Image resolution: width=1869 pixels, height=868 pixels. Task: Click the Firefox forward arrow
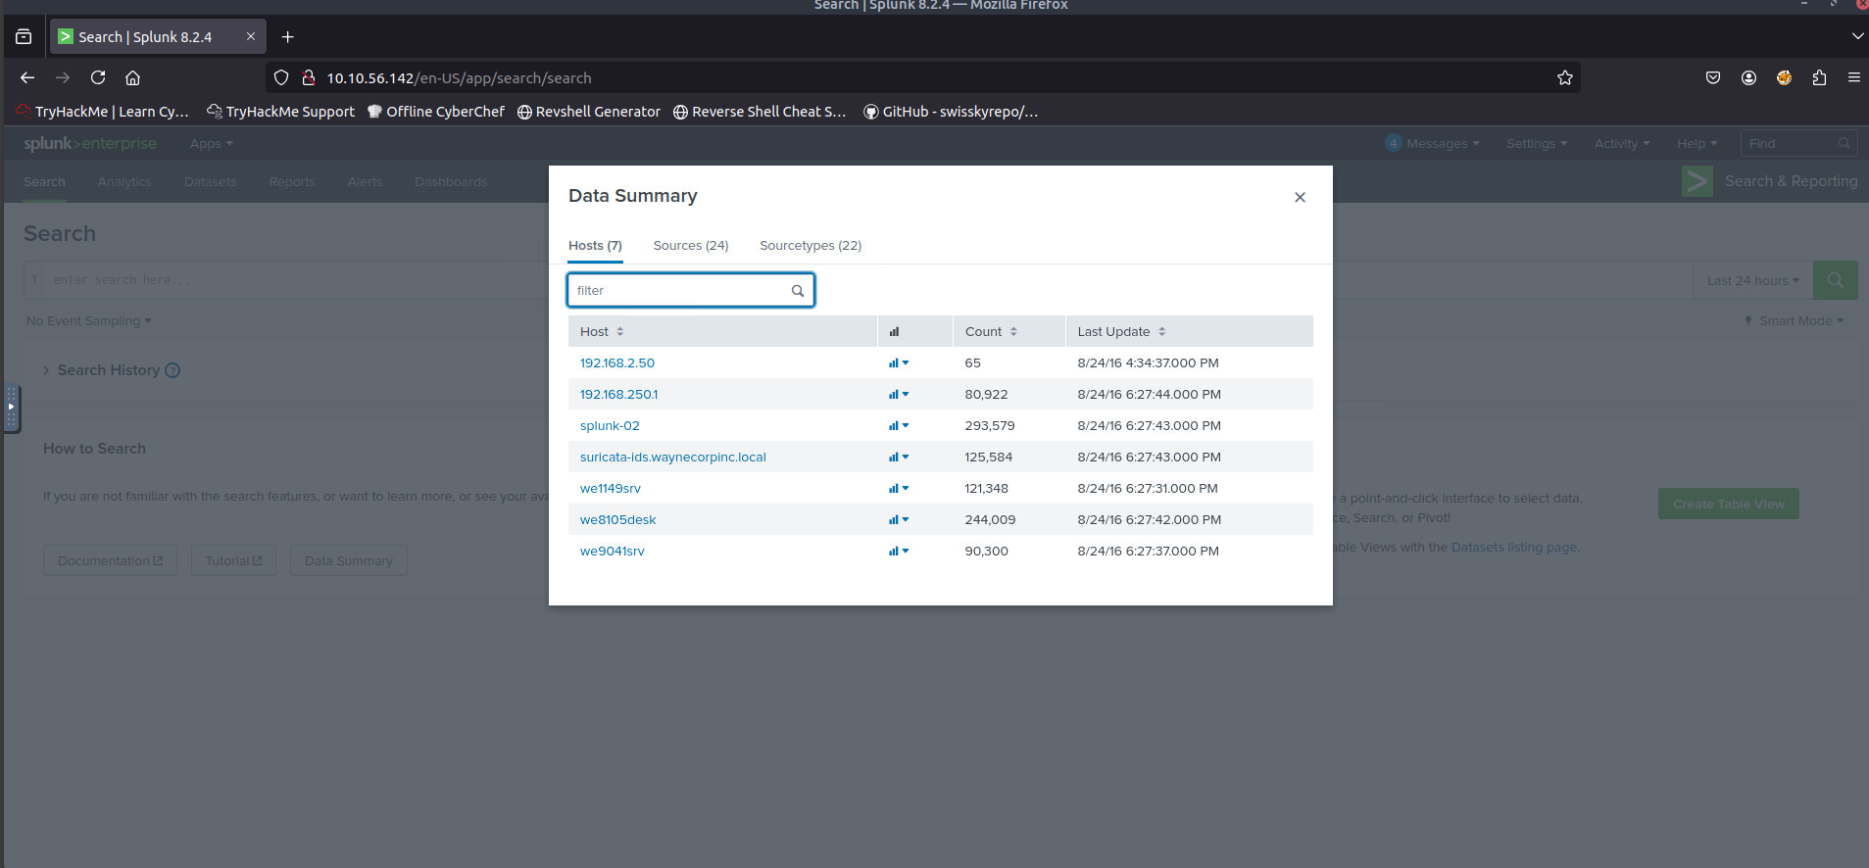(63, 77)
